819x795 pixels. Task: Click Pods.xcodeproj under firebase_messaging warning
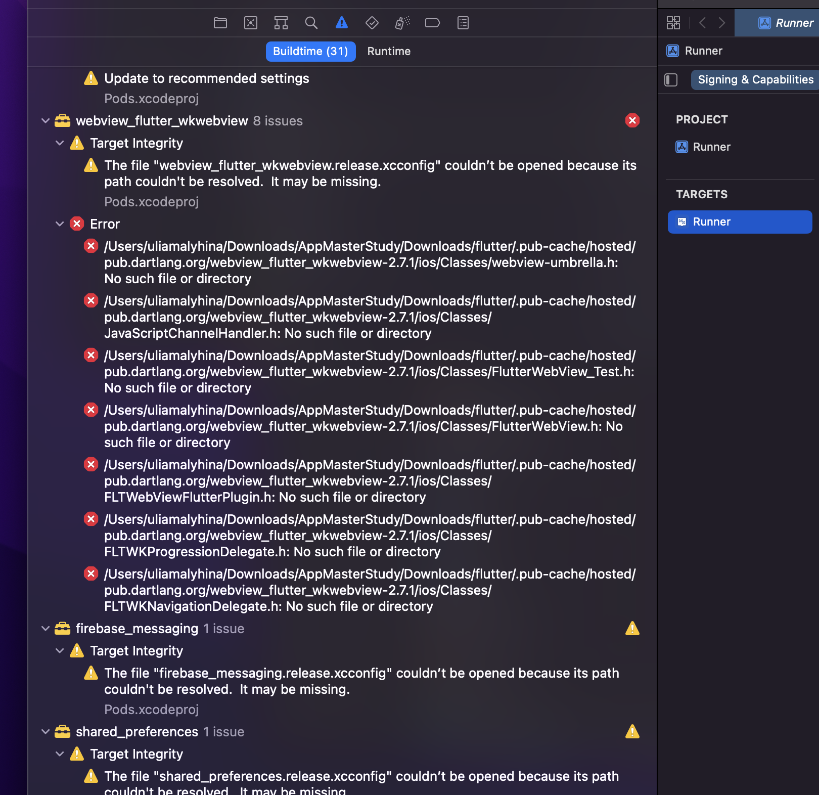point(151,710)
